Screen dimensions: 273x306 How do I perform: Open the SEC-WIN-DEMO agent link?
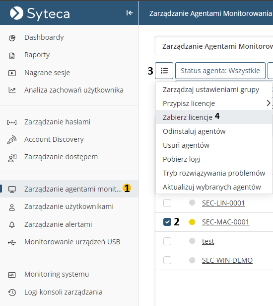(227, 260)
